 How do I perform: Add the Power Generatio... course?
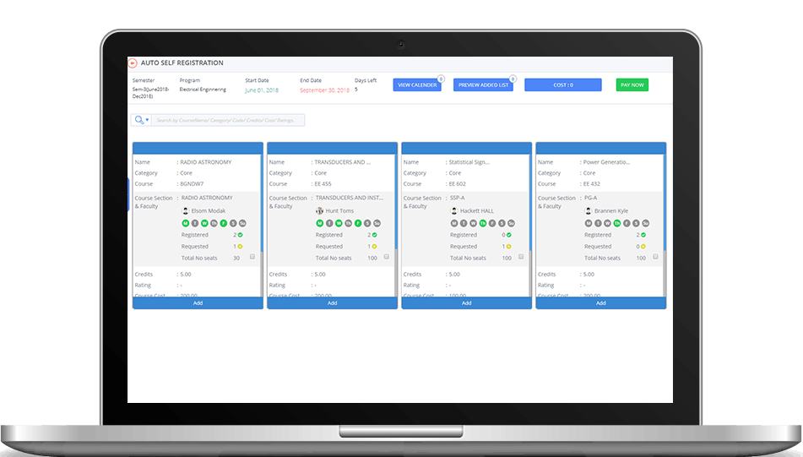pyautogui.click(x=600, y=302)
